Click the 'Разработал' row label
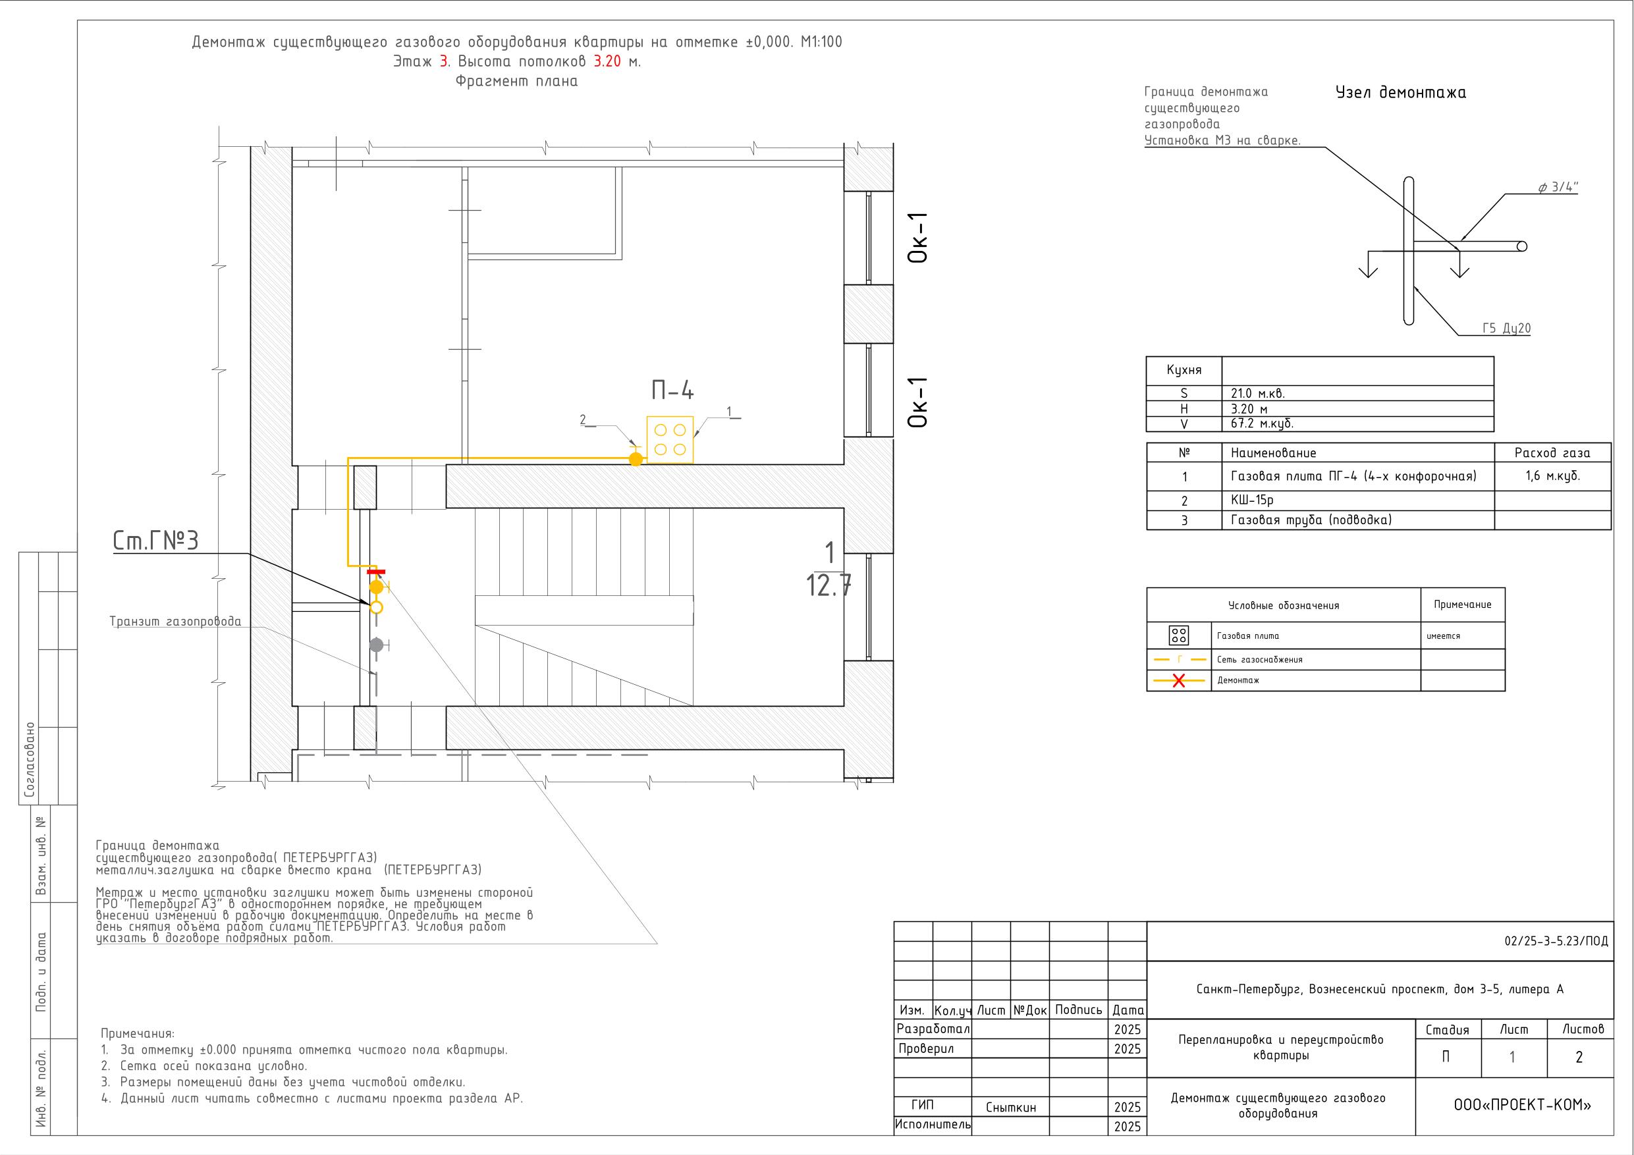The height and width of the screenshot is (1155, 1634). [933, 1029]
